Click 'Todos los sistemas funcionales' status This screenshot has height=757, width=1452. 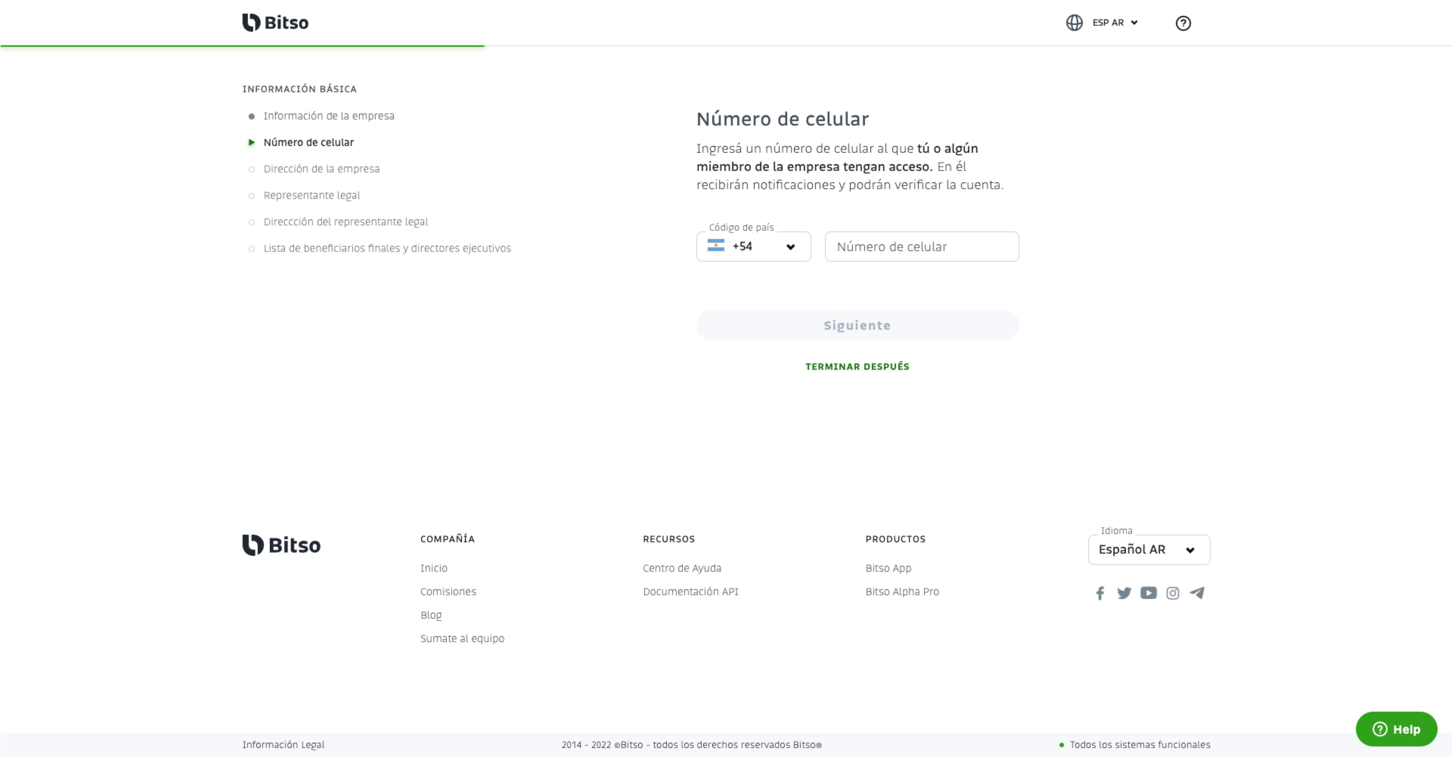tap(1134, 745)
